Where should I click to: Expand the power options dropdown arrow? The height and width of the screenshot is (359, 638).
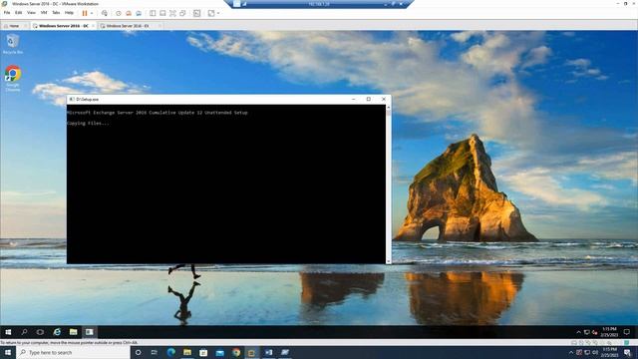(92, 13)
